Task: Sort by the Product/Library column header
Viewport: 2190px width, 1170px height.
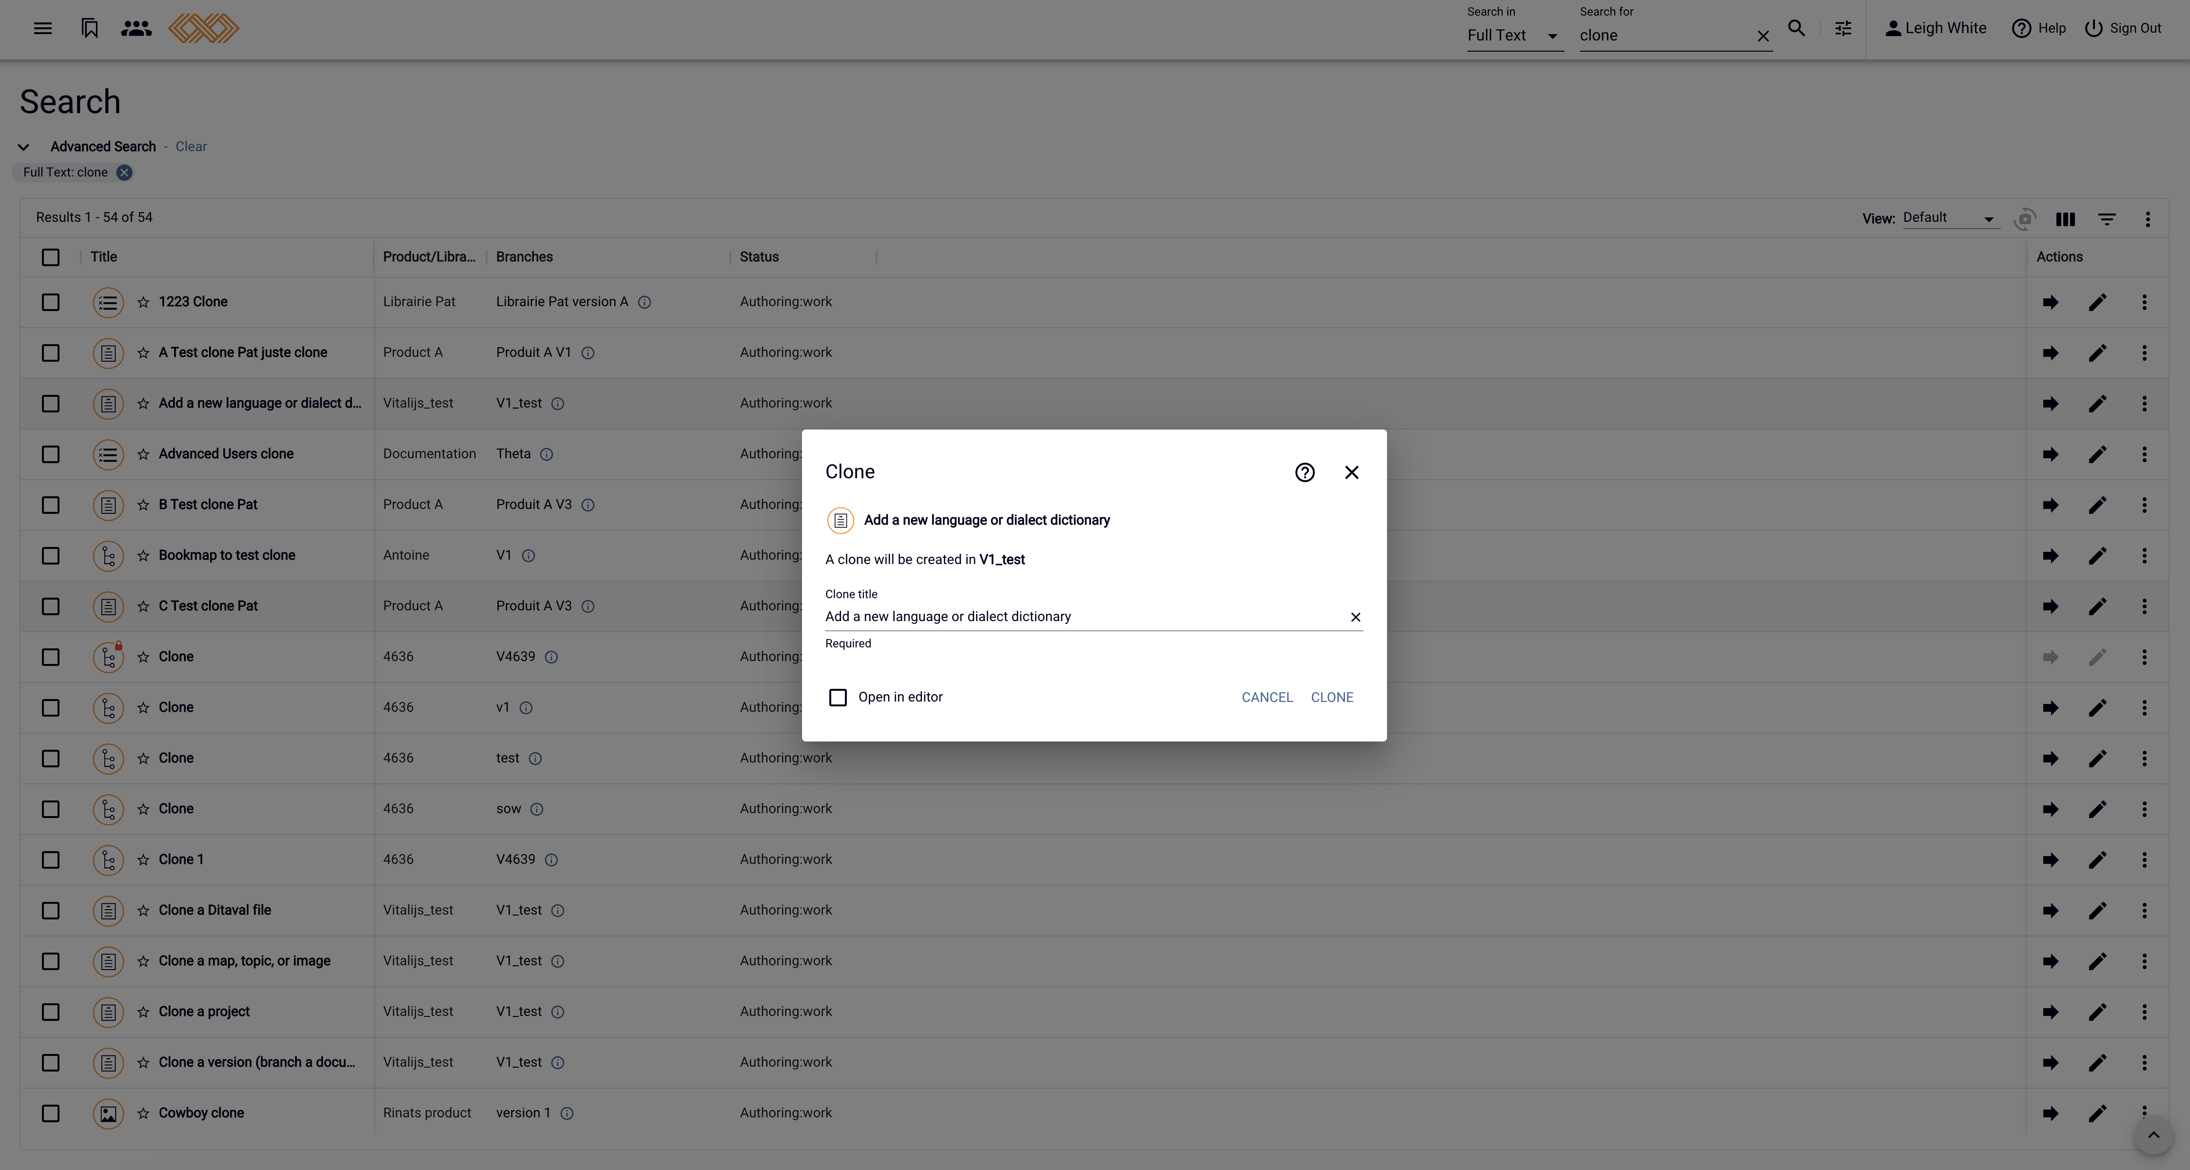Action: coord(429,257)
